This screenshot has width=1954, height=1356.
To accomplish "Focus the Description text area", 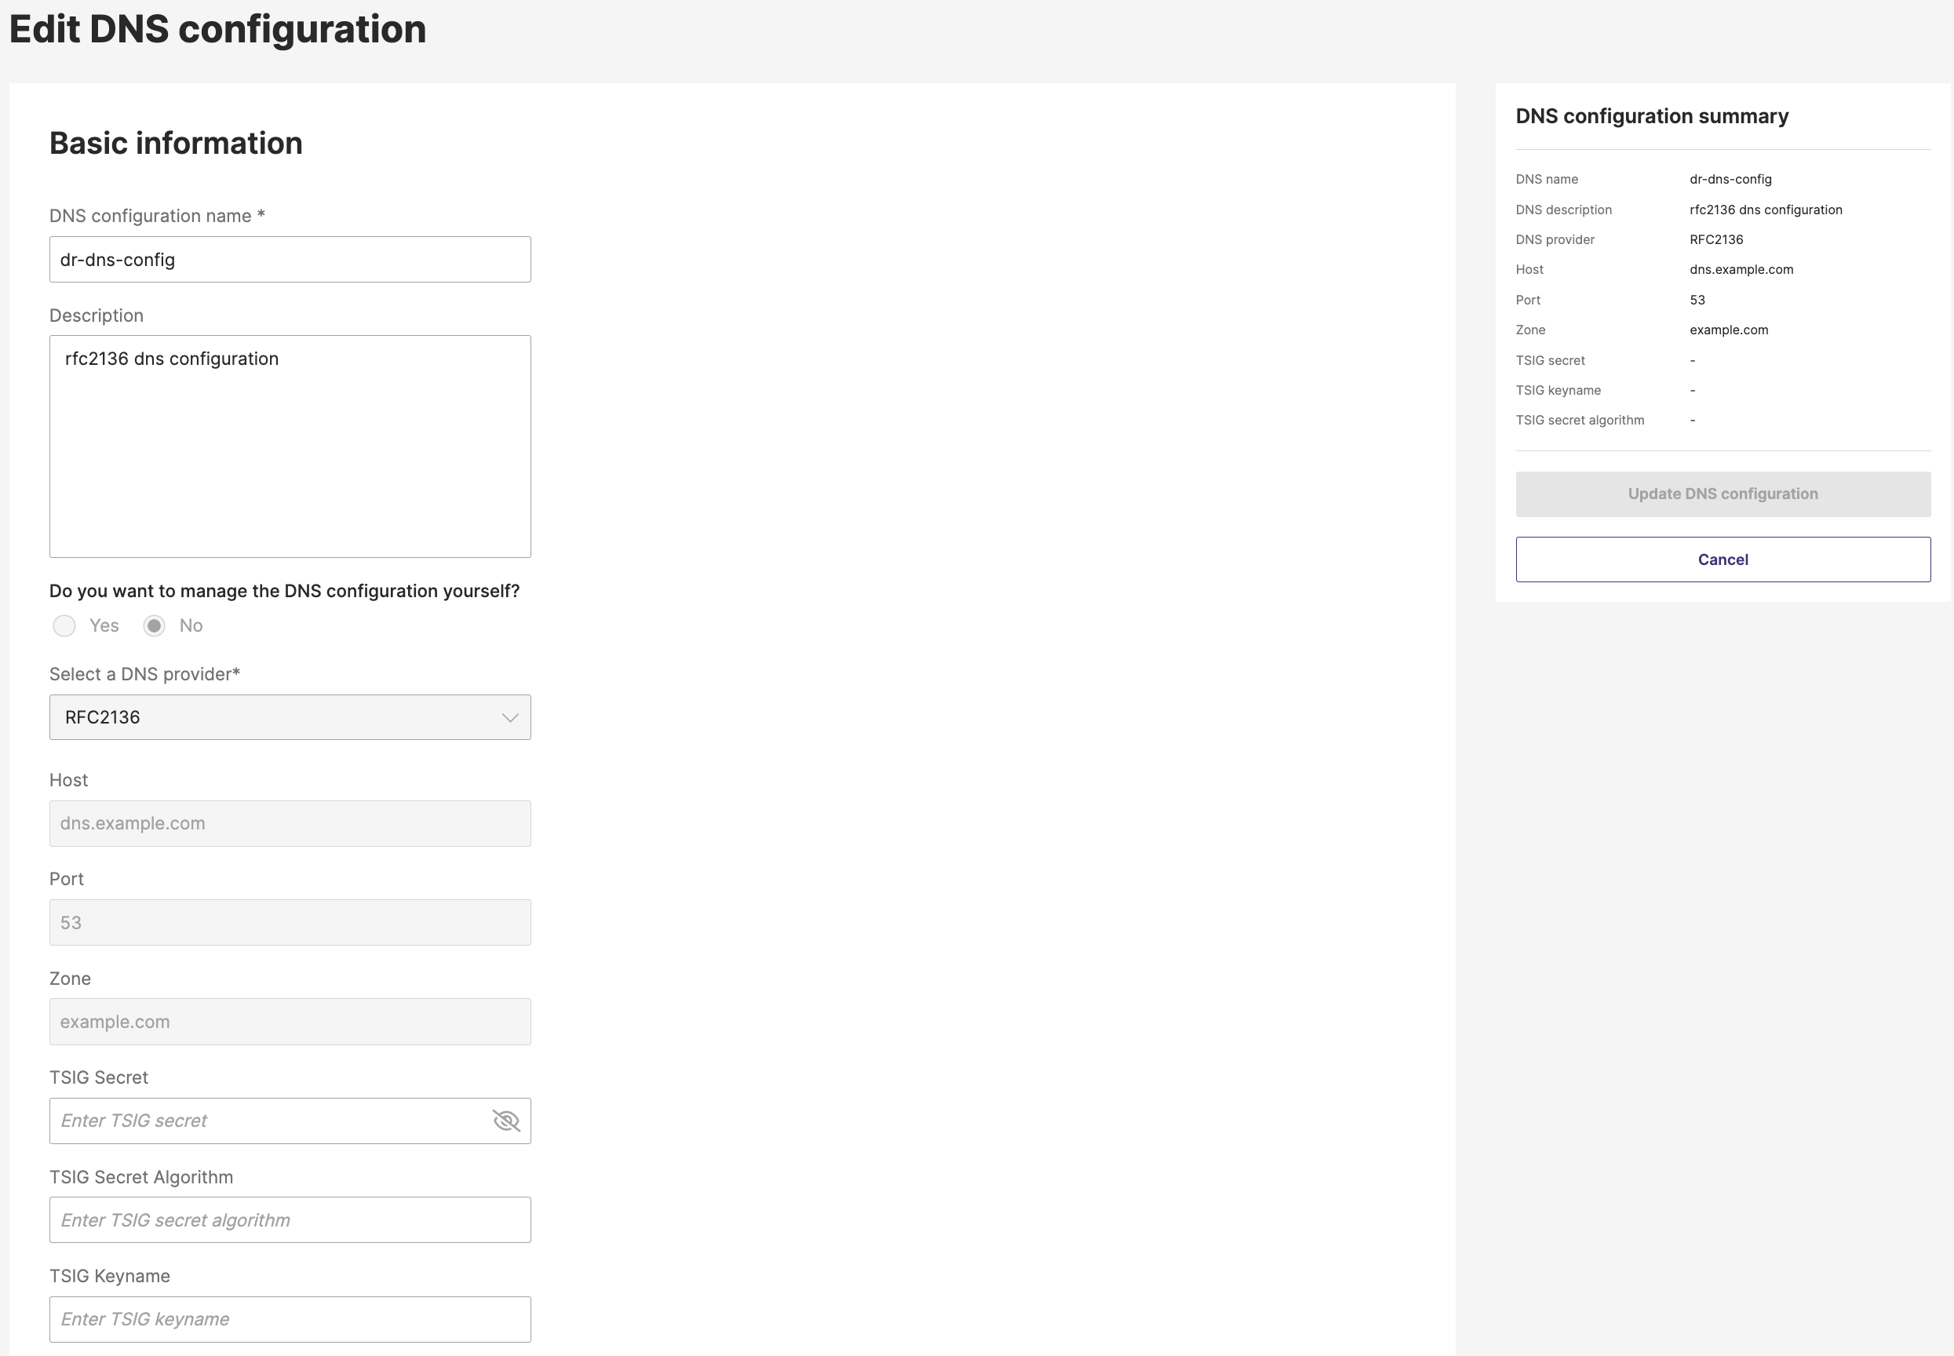I will point(289,446).
